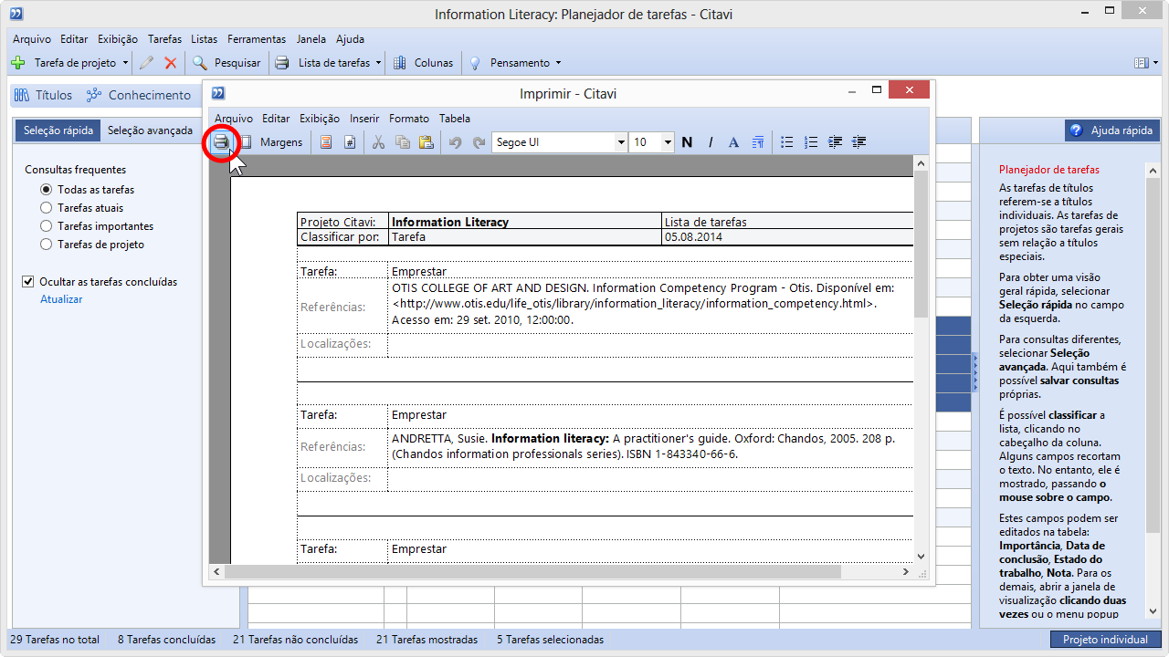This screenshot has width=1169, height=657.
Task: Open the Ferramentas menu in main window
Action: (x=257, y=39)
